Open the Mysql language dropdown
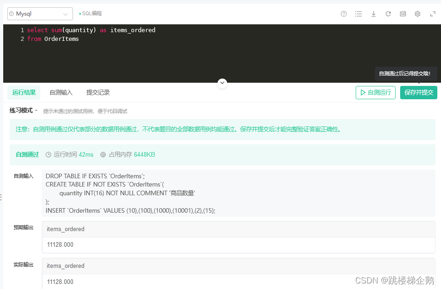 click(40, 14)
